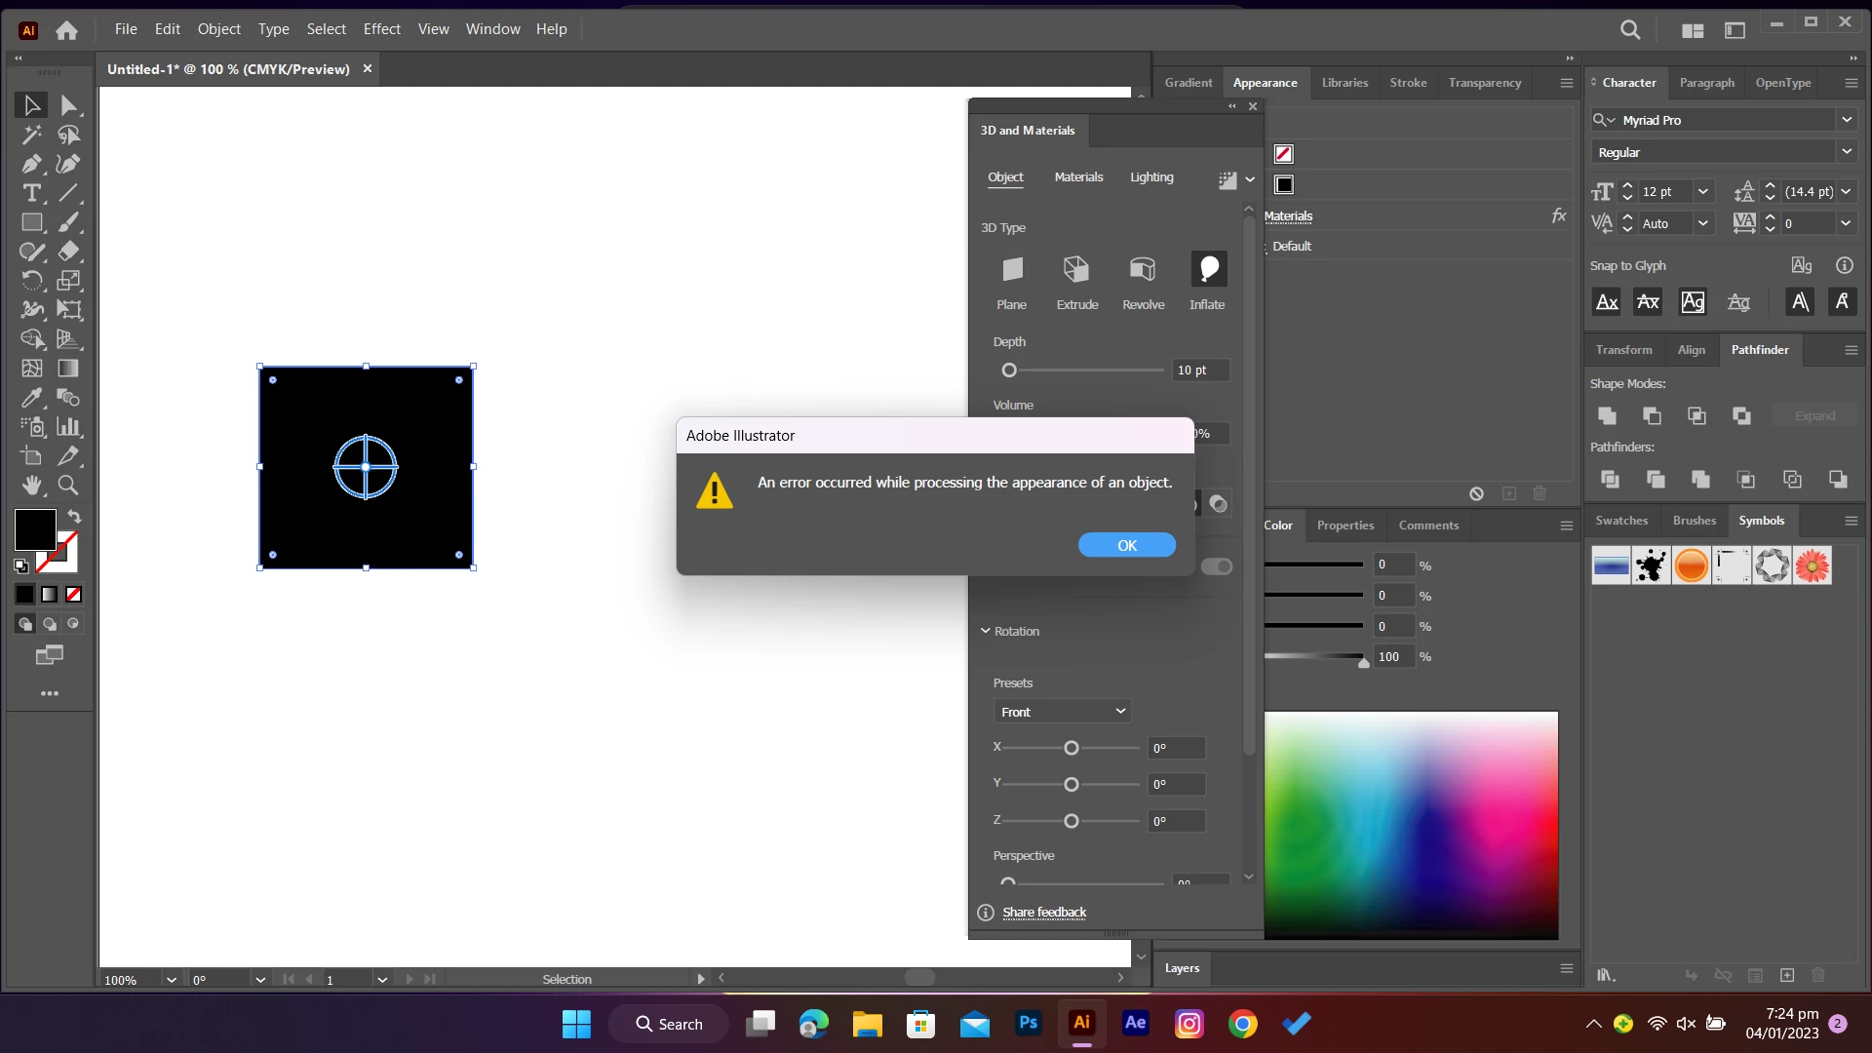Screen dimensions: 1872x1053
Task: Toggle the switch in 3D panel
Action: [x=1217, y=566]
